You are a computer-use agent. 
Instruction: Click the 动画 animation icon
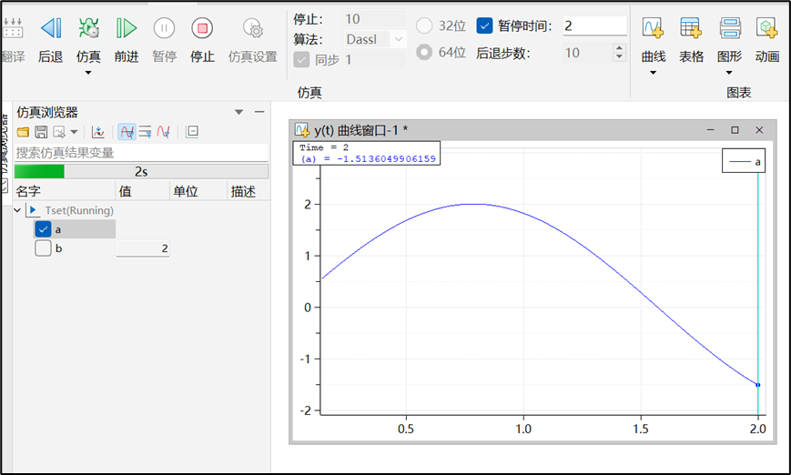point(766,28)
